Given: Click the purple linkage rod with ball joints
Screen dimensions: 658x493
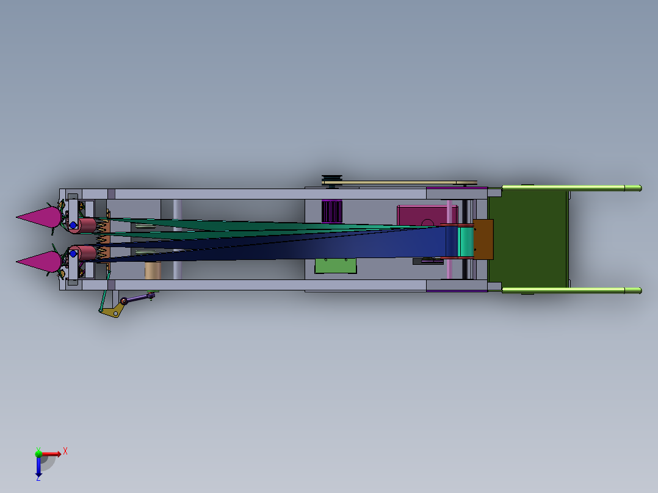Looking at the screenshot, I should click(138, 298).
